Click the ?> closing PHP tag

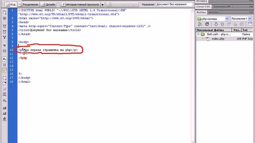tap(20, 74)
